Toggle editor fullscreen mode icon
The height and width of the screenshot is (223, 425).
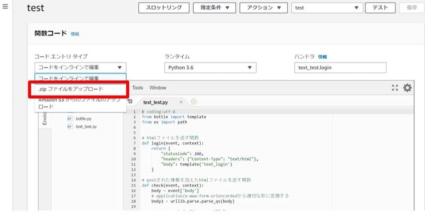pos(395,87)
